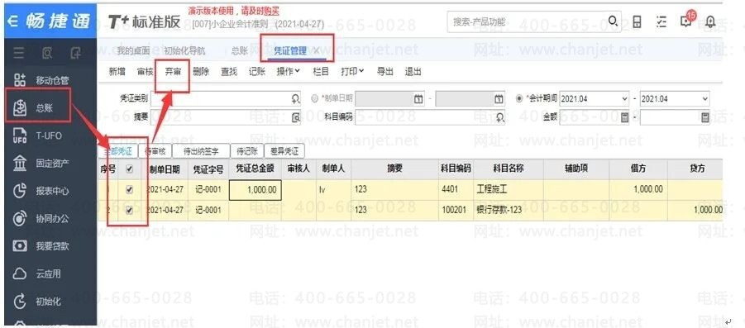Click the 畅捷通 logo collapse arrow

pyautogui.click(x=14, y=21)
